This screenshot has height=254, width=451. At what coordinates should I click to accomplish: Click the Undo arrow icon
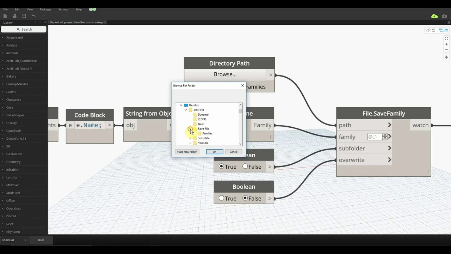[x=34, y=16]
